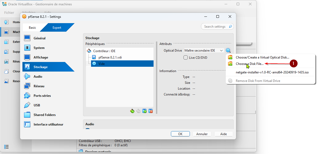Click the add controller icon

pyautogui.click(x=132, y=111)
